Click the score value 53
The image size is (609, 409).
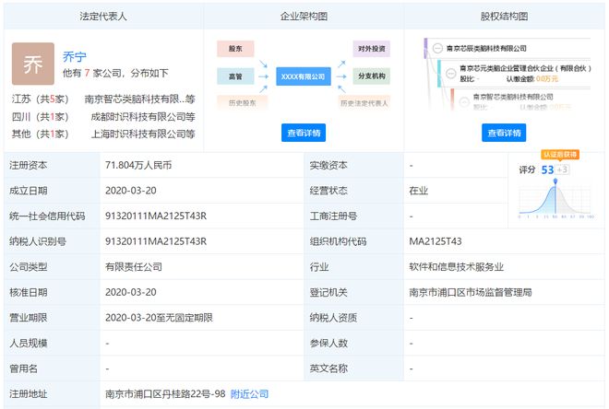(x=547, y=169)
